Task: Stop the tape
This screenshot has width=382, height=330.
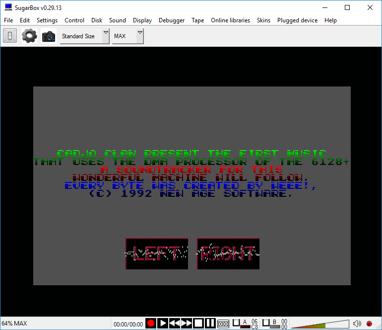Action: [198, 324]
